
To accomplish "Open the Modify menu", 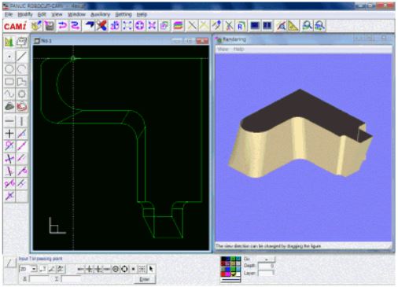I will pos(25,14).
